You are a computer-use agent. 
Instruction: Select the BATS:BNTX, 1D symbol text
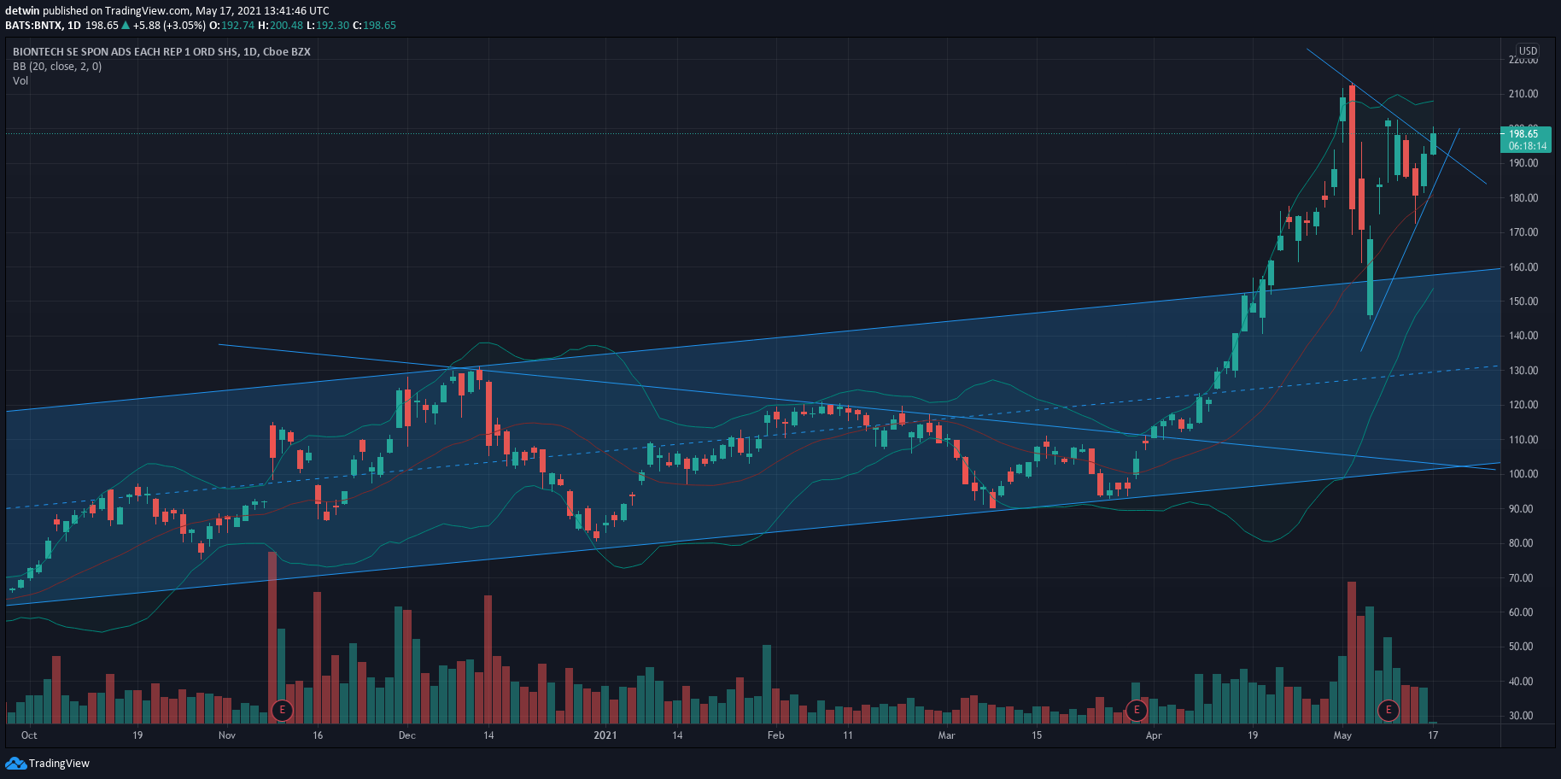43,26
